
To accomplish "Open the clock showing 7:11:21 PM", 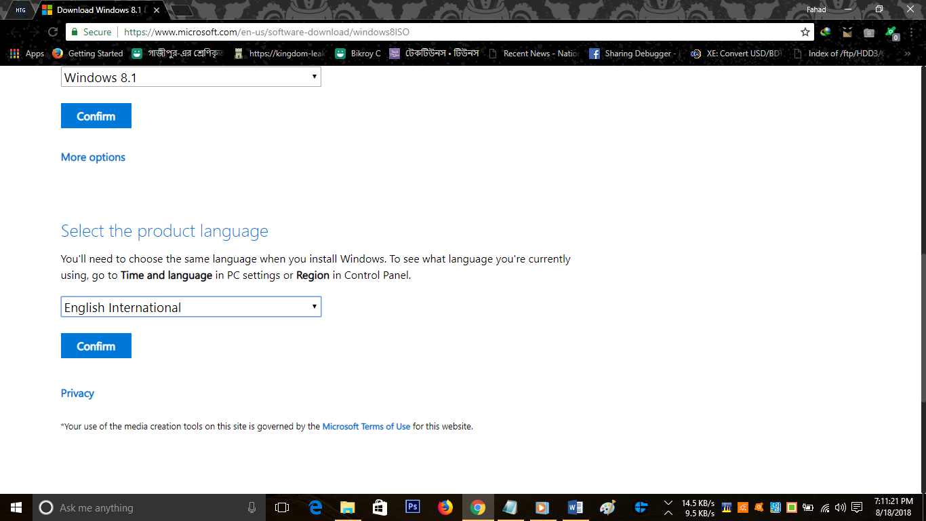I will point(893,507).
